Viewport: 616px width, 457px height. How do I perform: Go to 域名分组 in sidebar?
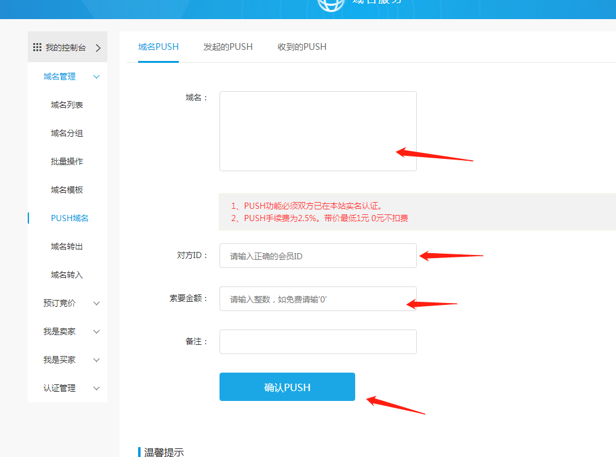(67, 133)
